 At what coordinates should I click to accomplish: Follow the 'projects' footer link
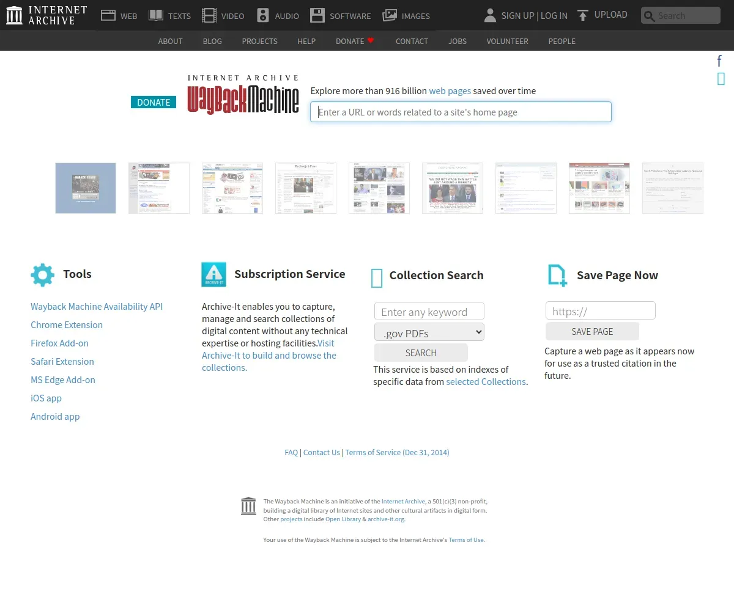click(291, 519)
